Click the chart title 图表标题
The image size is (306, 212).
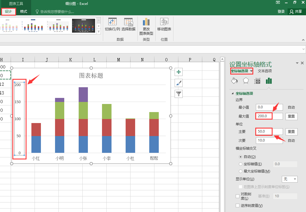coord(91,75)
